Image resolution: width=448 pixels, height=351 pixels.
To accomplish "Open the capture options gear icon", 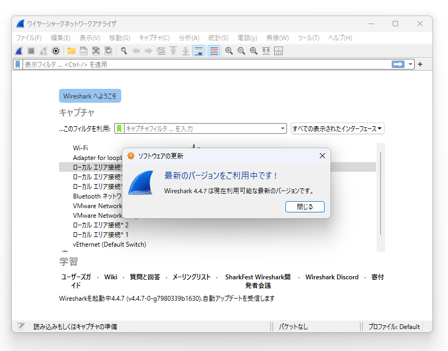I will (x=55, y=50).
